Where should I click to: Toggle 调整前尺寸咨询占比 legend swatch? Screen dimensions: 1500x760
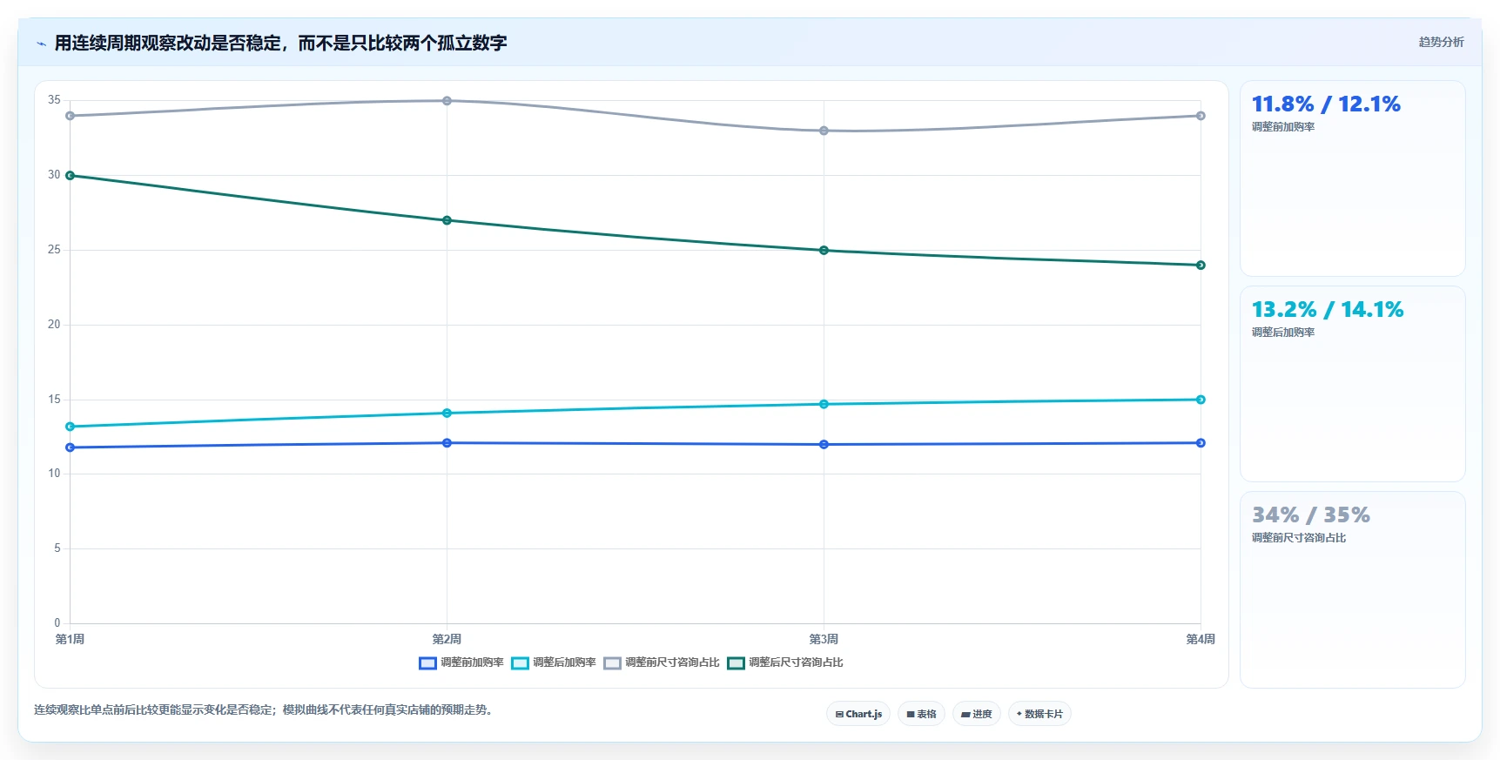[612, 663]
